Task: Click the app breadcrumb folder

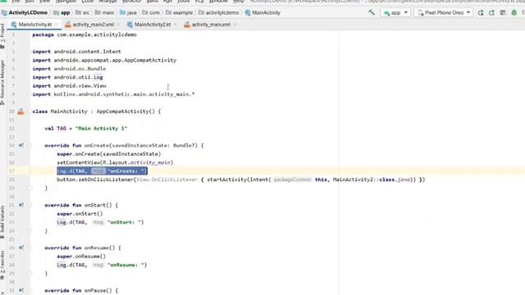Action: 62,13
